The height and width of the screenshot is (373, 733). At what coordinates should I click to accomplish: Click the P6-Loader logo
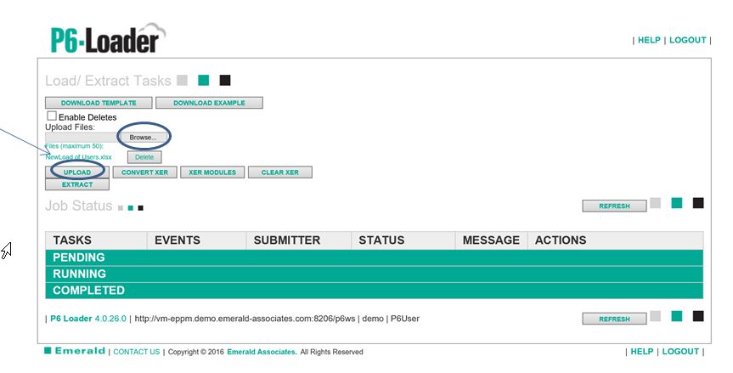tap(106, 38)
